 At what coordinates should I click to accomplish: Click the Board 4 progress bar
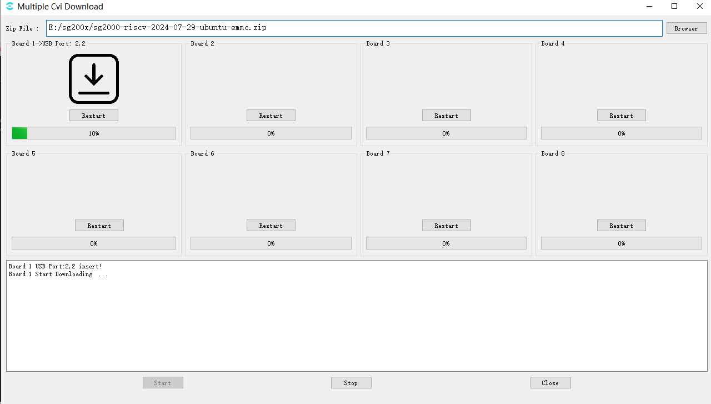pos(622,133)
